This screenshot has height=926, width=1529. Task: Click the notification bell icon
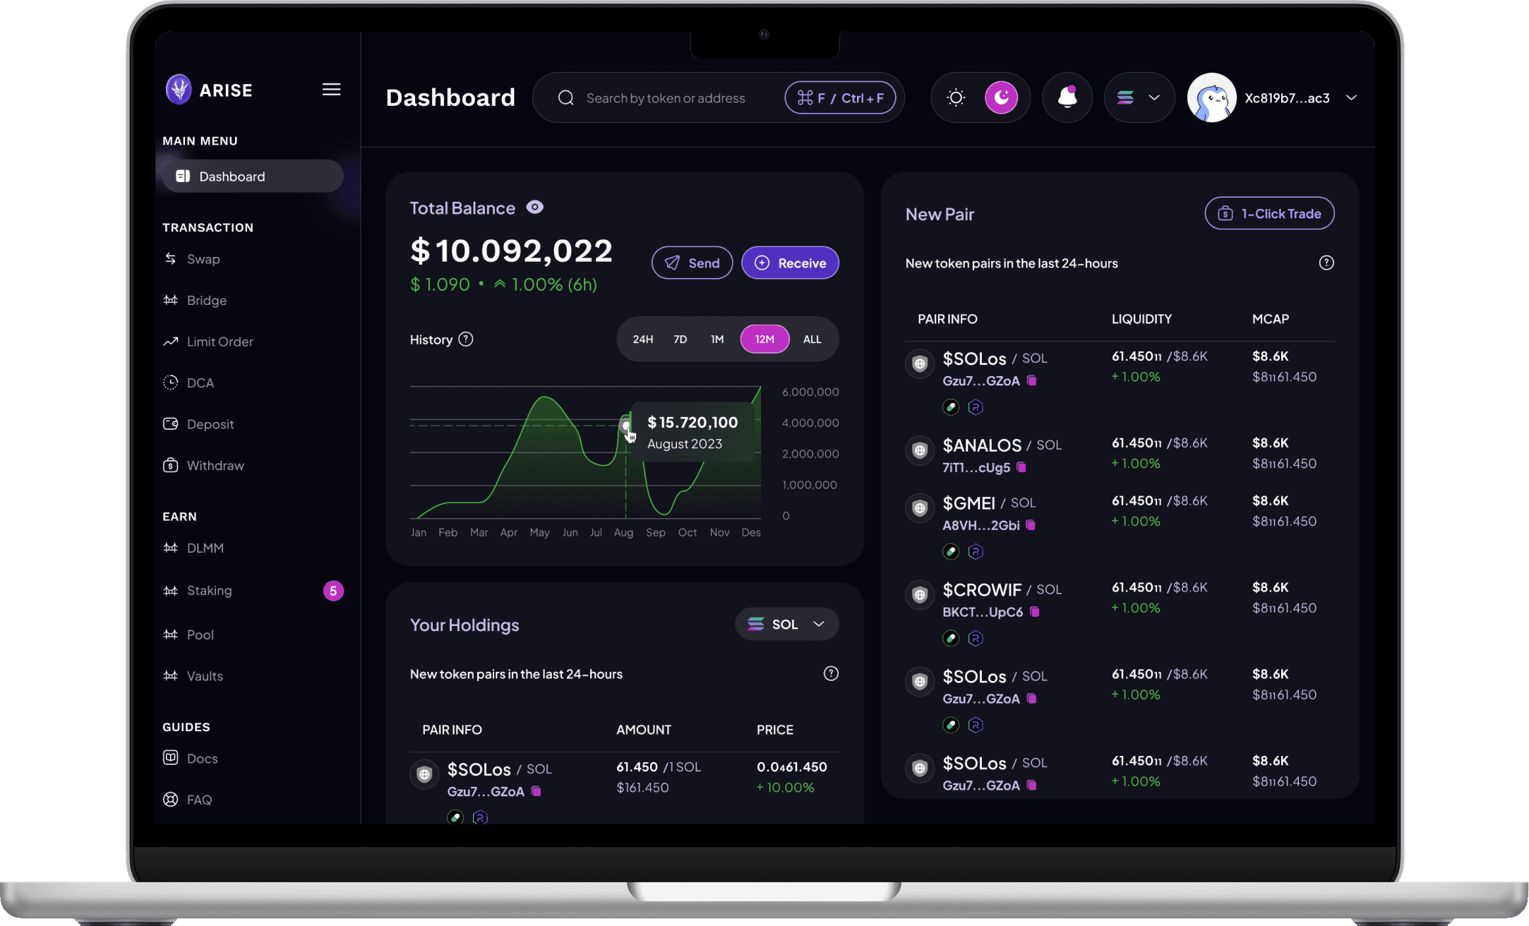1067,97
